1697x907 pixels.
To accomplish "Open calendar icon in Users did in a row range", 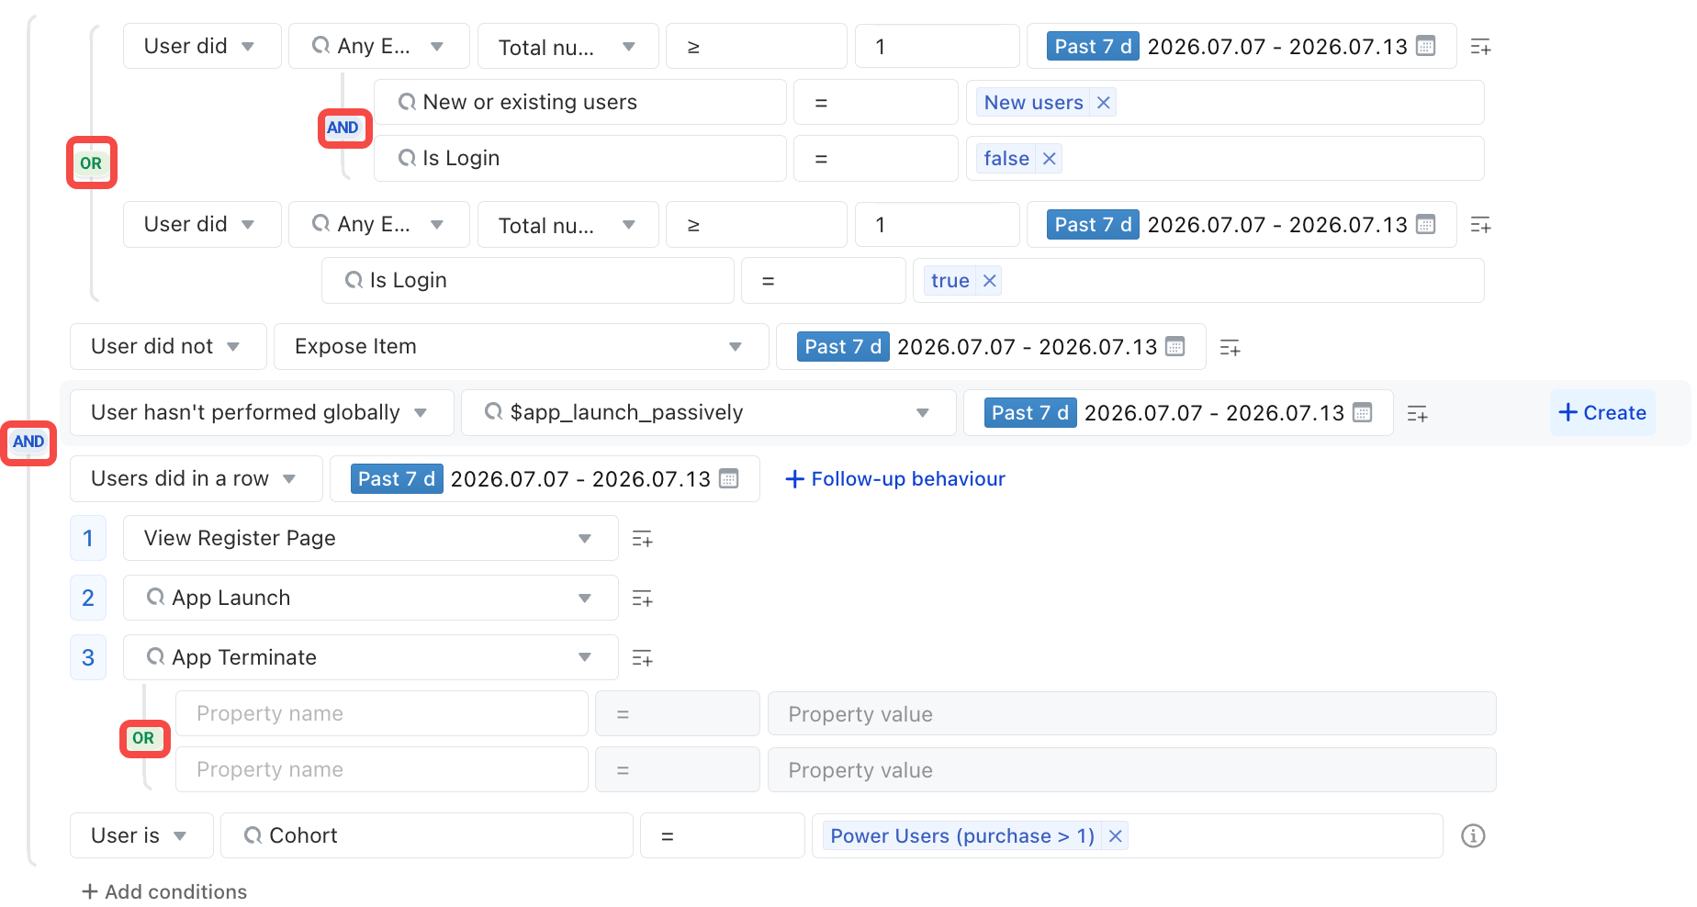I will tap(729, 478).
